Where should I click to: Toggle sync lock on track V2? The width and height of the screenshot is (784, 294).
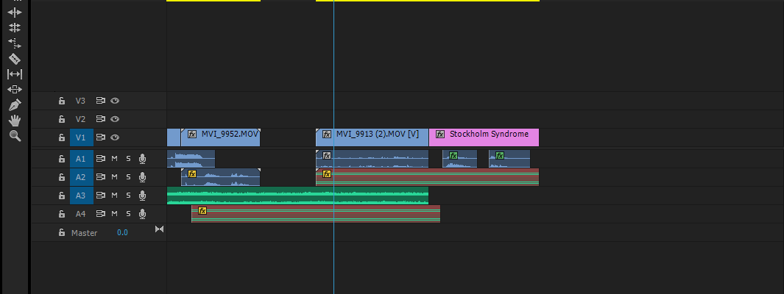coord(101,119)
